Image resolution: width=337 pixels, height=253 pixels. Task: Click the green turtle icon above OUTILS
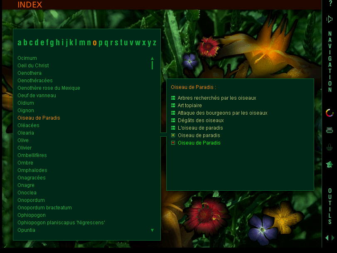[330, 165]
